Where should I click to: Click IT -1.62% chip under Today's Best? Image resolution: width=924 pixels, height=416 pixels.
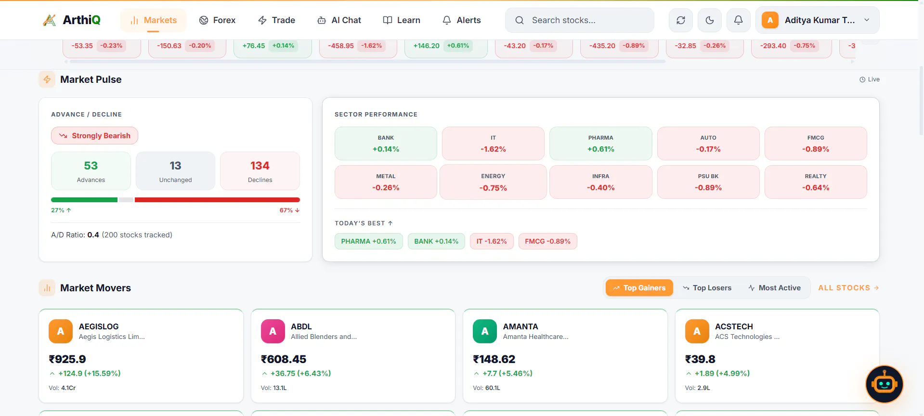[x=492, y=241]
